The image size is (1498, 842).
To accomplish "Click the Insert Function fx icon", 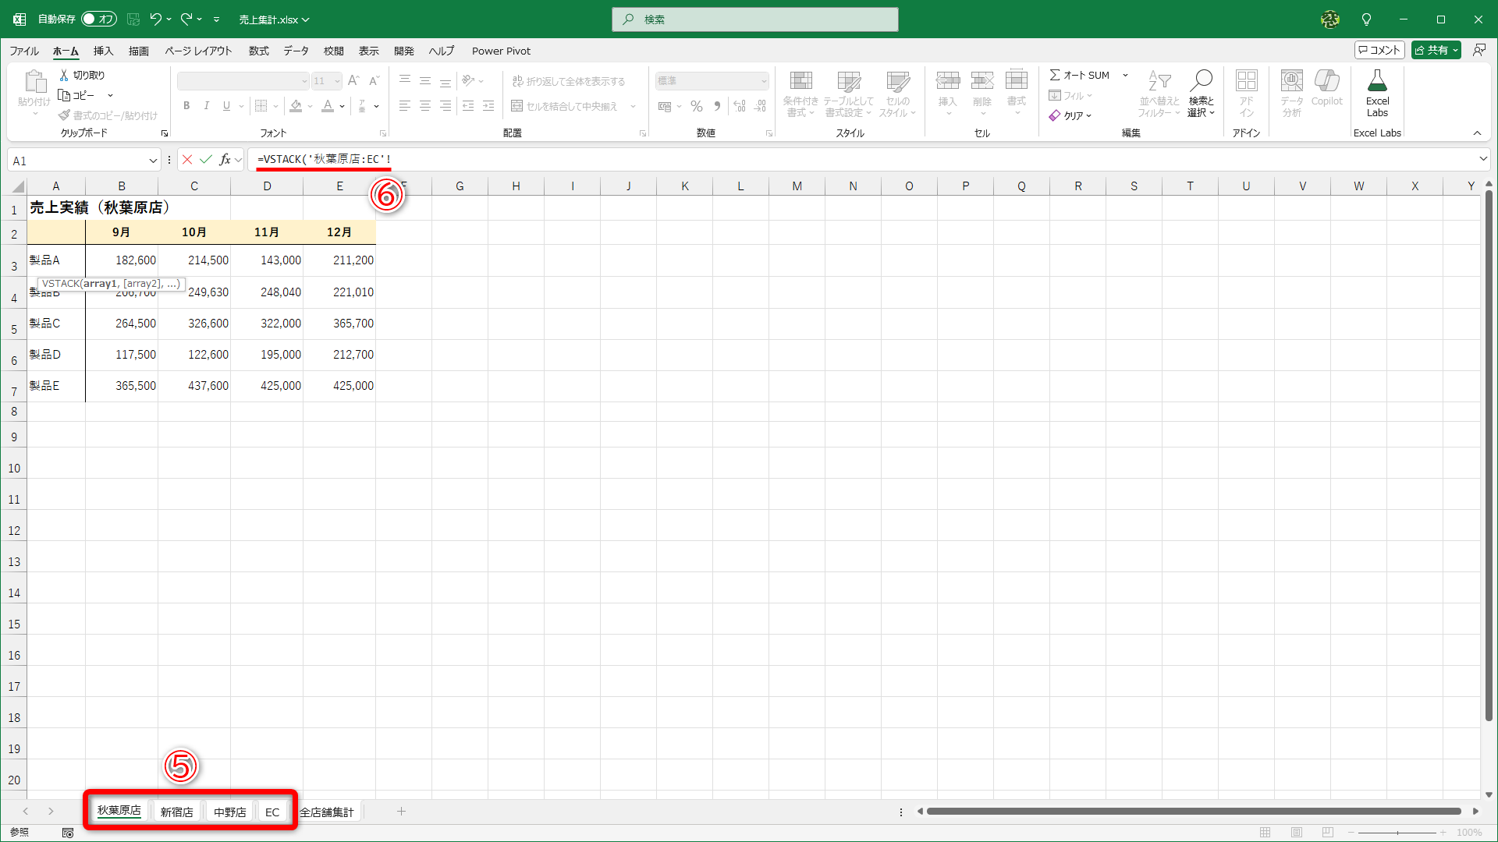I will coord(225,160).
